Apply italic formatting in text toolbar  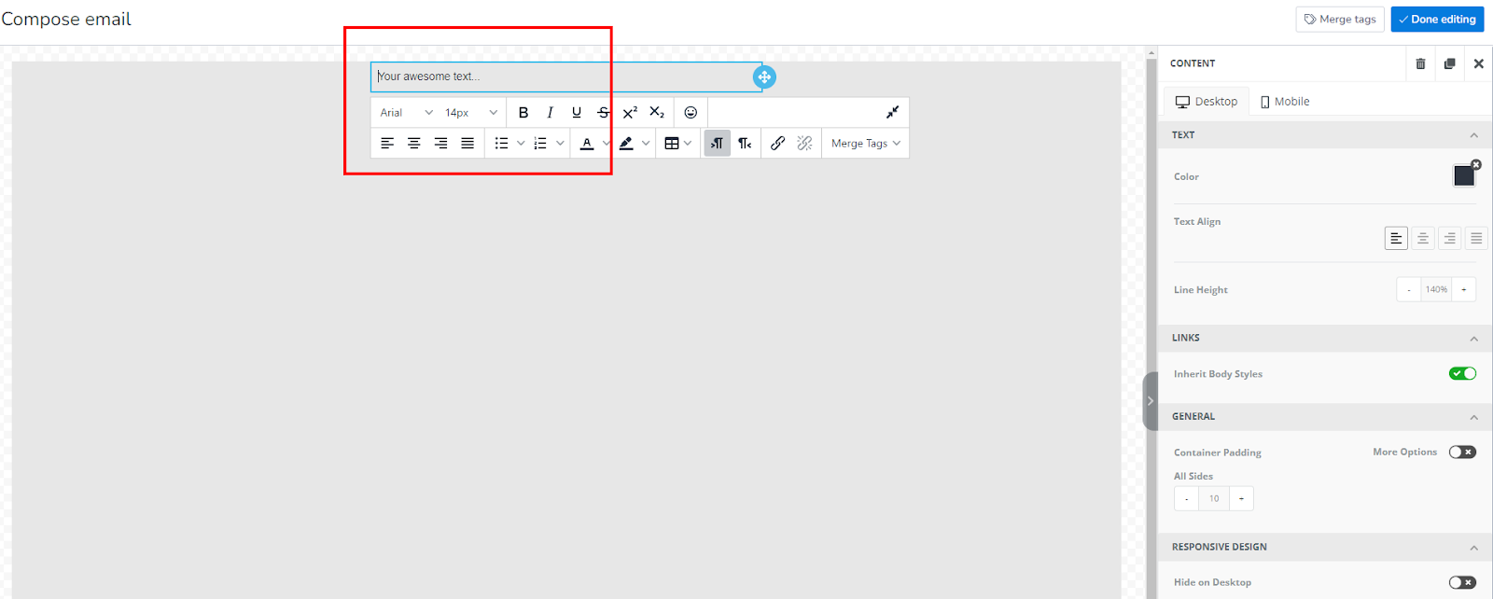[x=550, y=113]
